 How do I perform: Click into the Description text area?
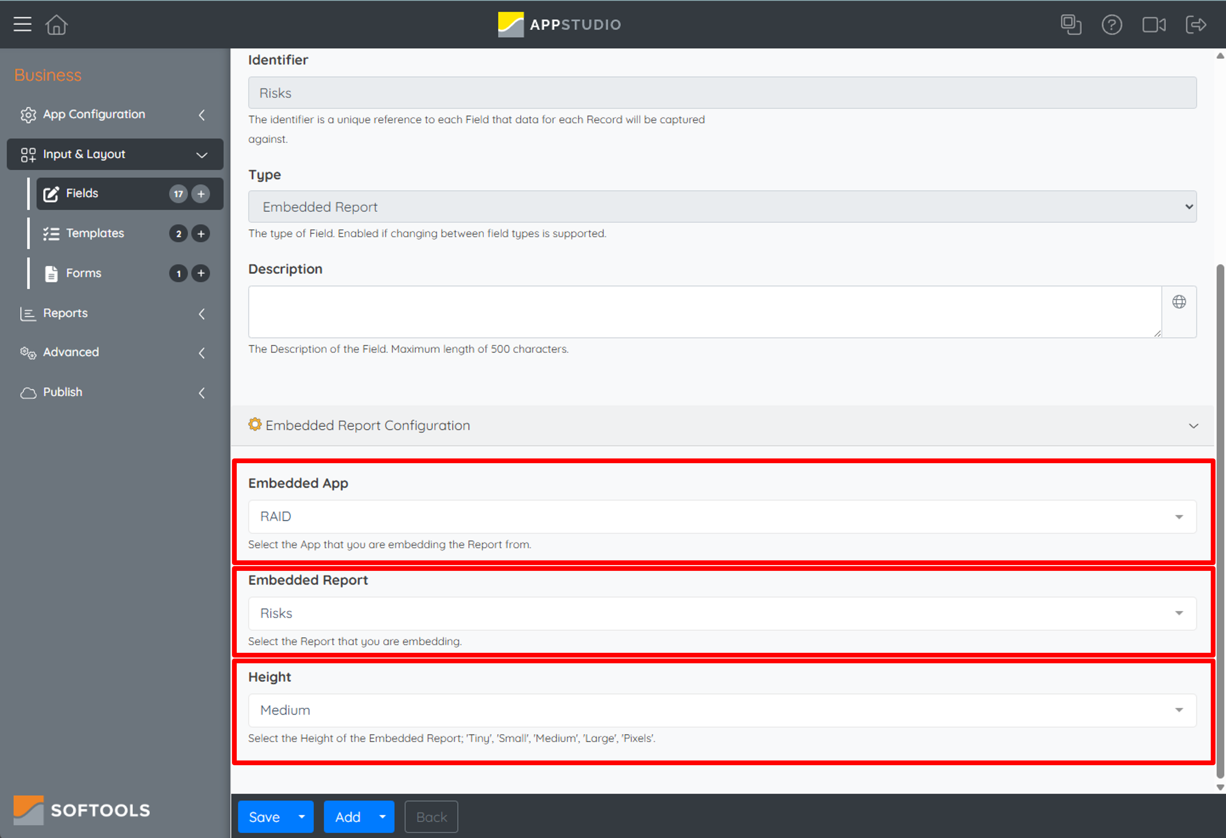click(705, 312)
